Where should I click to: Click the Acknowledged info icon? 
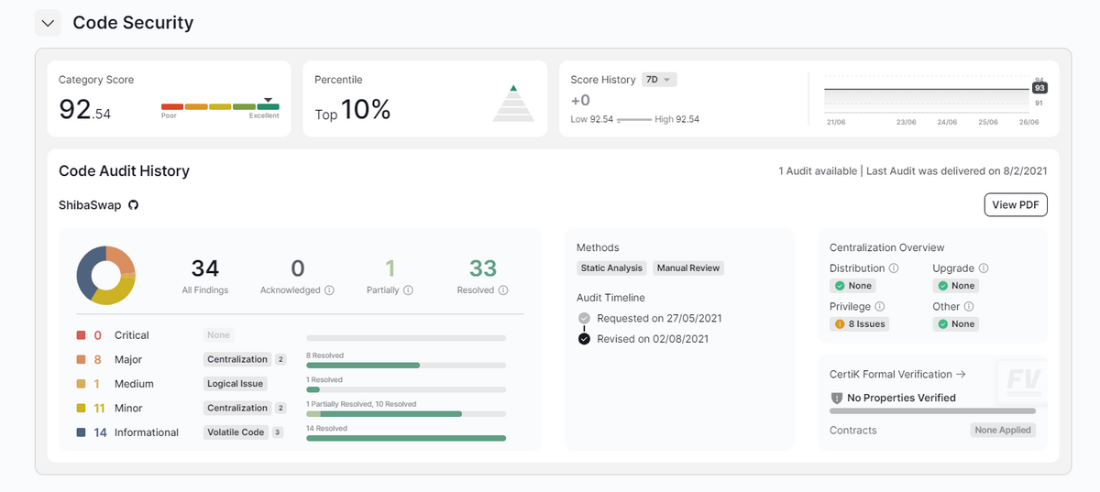point(329,290)
